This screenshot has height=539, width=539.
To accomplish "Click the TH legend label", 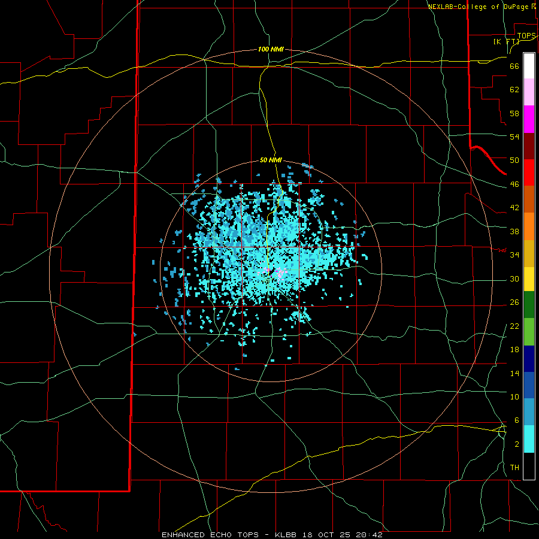I will click(x=514, y=468).
